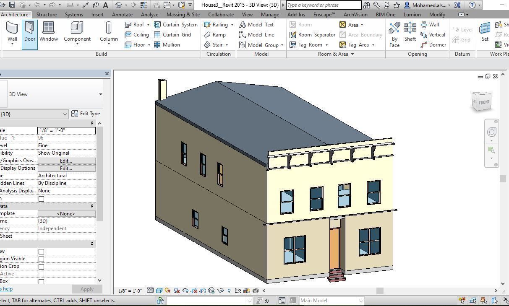Click the Communication Center binoculars icon

[x=367, y=5]
